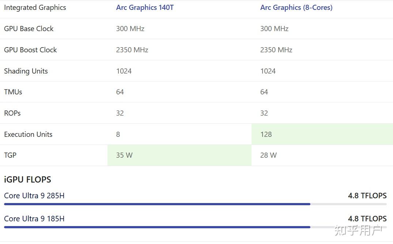393x244 pixels.
Task: Click the highlighted 128 execution units cell
Action: point(322,134)
